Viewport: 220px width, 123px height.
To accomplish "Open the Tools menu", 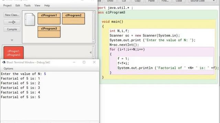I will tap(27, 5).
